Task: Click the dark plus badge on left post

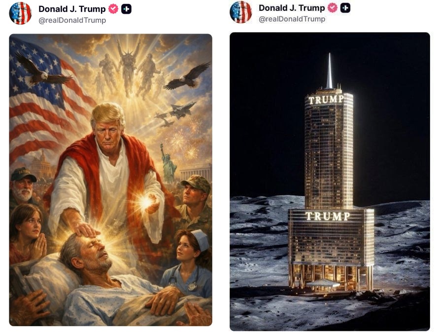Action: 126,9
